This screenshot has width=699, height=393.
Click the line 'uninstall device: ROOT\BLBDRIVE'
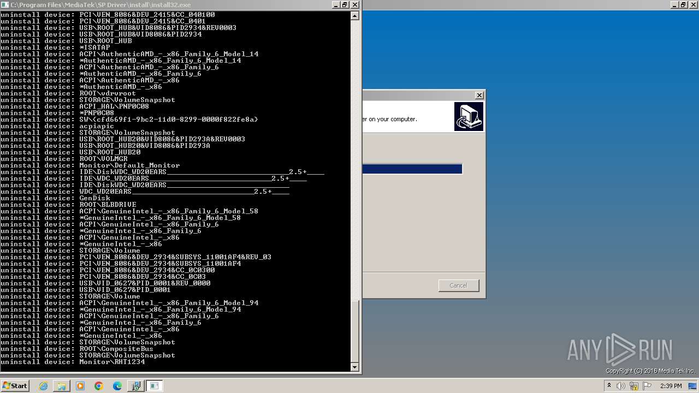[x=68, y=205]
